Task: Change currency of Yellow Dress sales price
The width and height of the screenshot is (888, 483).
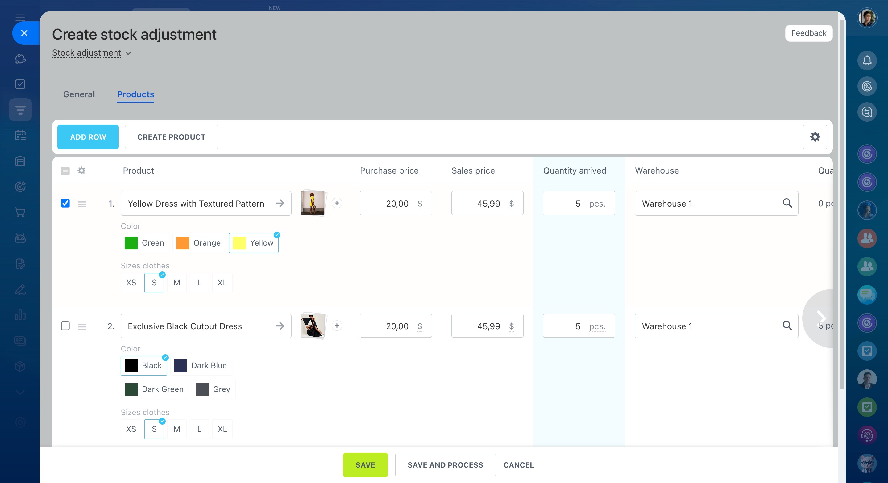Action: click(511, 204)
